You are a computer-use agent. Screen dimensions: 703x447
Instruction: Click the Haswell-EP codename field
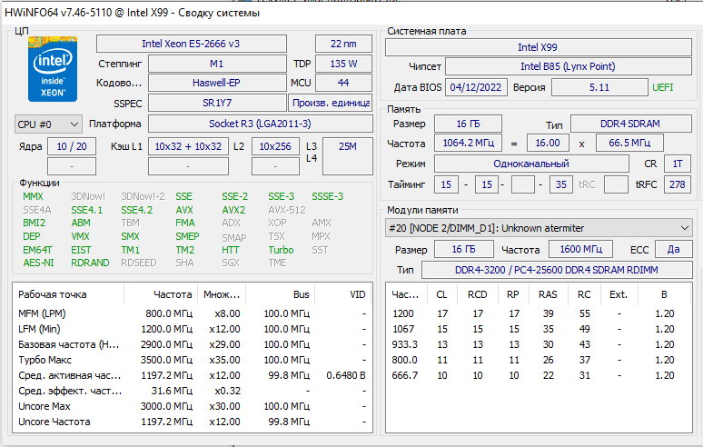[x=216, y=83]
